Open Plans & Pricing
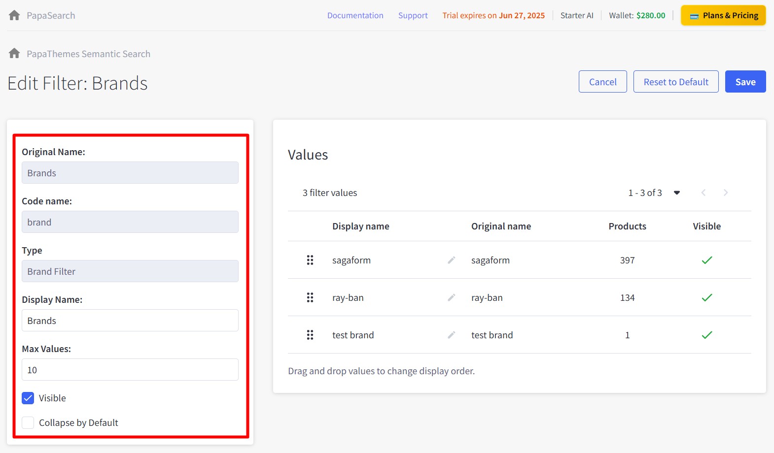This screenshot has height=453, width=774. 723,15
